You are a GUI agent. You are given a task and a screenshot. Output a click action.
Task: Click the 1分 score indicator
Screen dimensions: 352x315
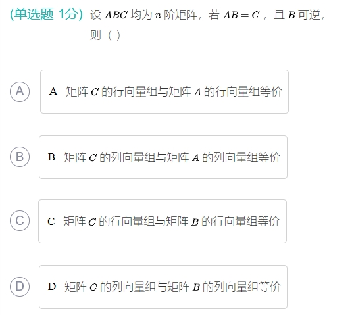click(x=68, y=14)
